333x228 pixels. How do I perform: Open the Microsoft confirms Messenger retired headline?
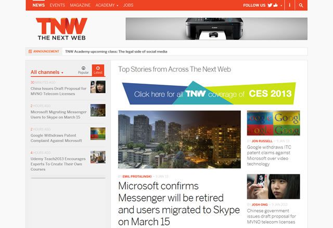click(179, 204)
